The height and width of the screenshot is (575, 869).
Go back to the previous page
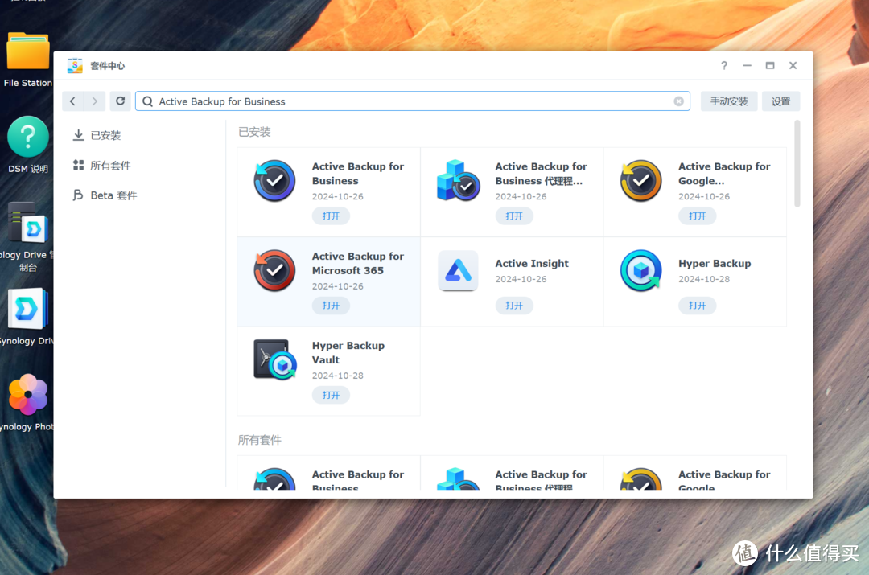(73, 101)
